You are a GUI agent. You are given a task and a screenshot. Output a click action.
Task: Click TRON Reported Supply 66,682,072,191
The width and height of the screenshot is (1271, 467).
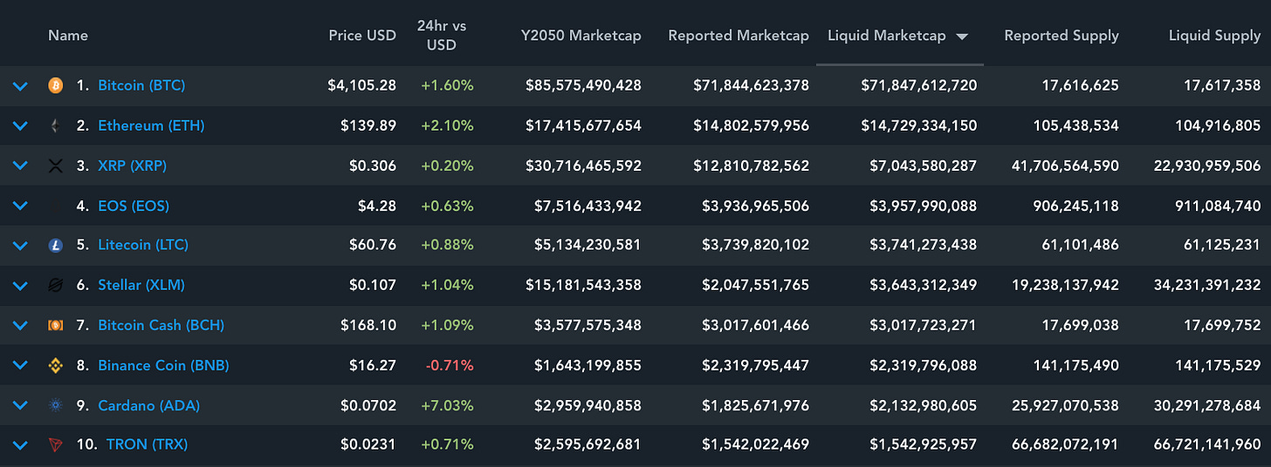(1066, 444)
